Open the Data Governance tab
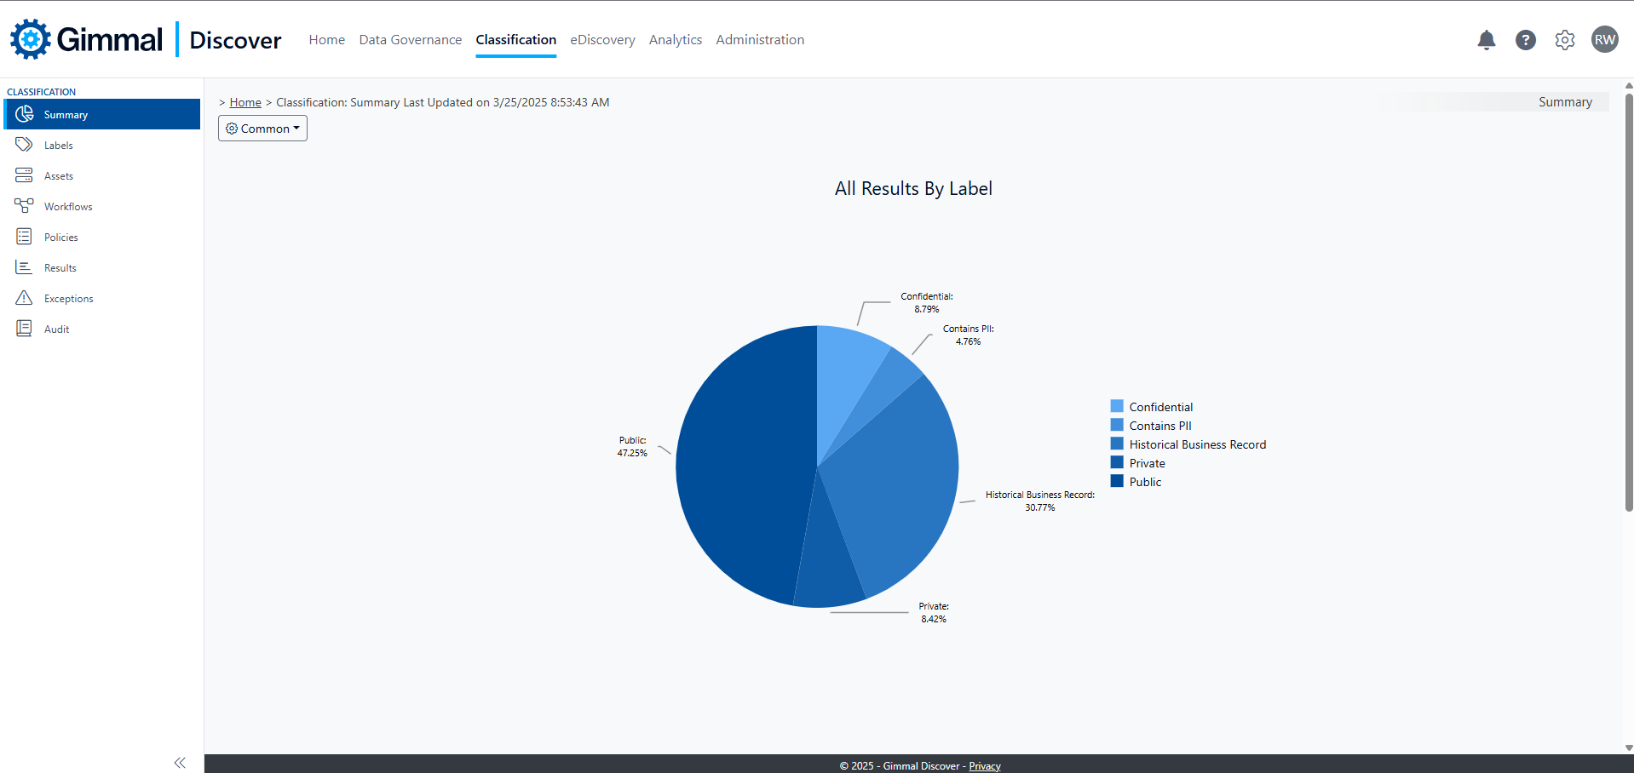The image size is (1634, 773). (x=410, y=40)
